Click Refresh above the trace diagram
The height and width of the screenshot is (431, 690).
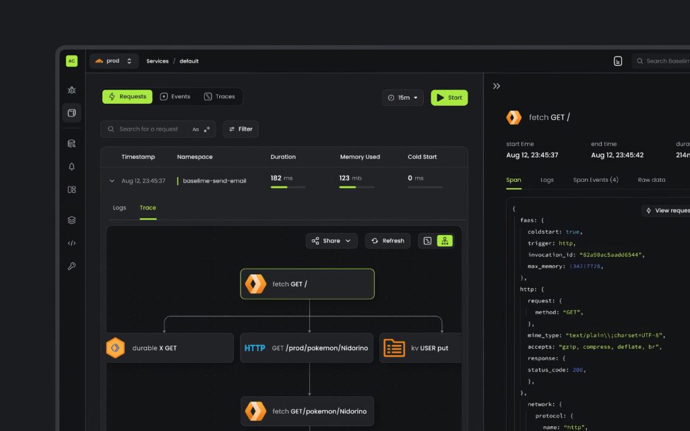tap(387, 240)
